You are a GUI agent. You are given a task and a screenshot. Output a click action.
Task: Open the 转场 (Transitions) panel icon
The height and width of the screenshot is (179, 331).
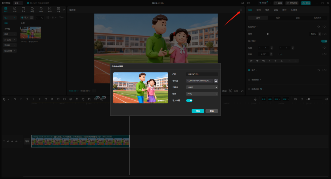pyautogui.click(x=50, y=9)
